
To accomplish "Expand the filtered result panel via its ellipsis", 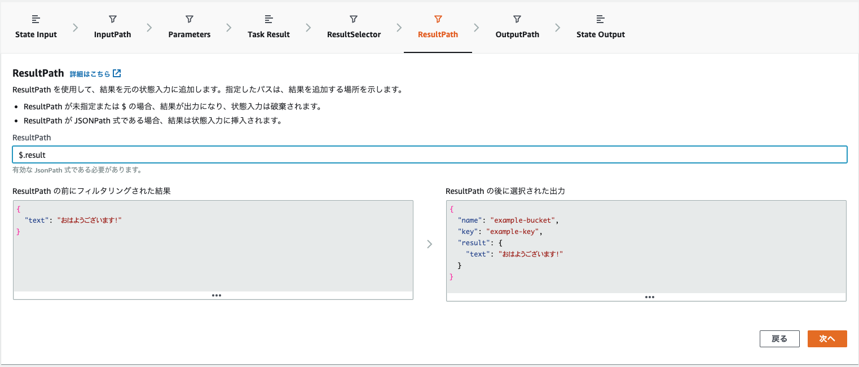I will click(216, 295).
